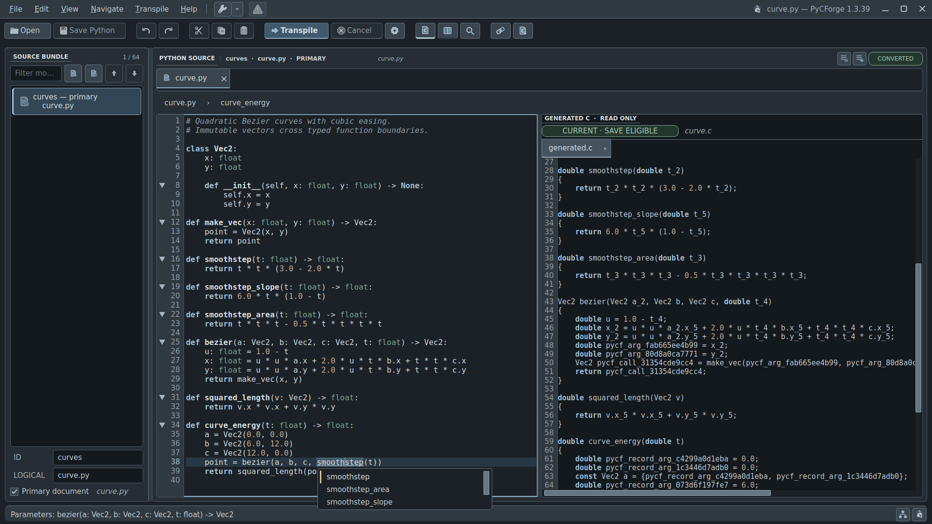This screenshot has height=524, width=932.
Task: Collapse curve_energy fold on line 34
Action: pos(162,425)
